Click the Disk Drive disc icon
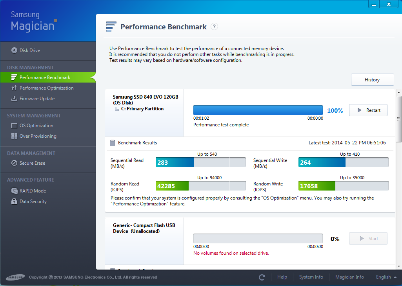 [x=15, y=50]
